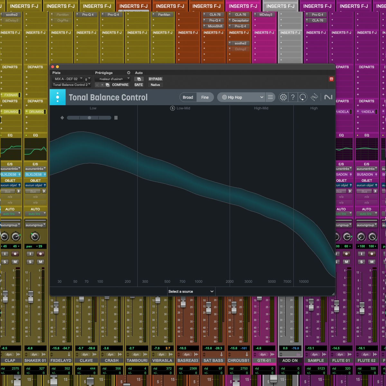Click the plugin smoothing slider handle
This screenshot has width=386, height=386.
[x=89, y=118]
